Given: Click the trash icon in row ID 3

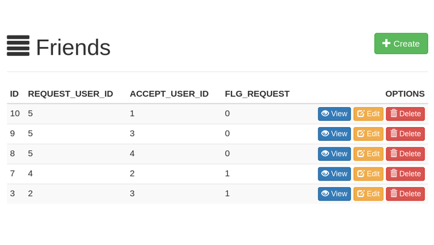Looking at the screenshot, I should [x=394, y=194].
